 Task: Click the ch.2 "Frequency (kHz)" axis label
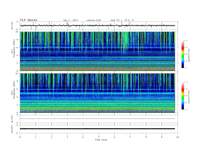click(x=14, y=90)
